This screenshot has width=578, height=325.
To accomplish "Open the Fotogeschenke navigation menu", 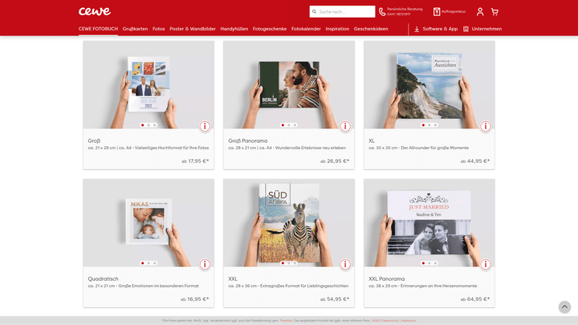I will click(270, 29).
